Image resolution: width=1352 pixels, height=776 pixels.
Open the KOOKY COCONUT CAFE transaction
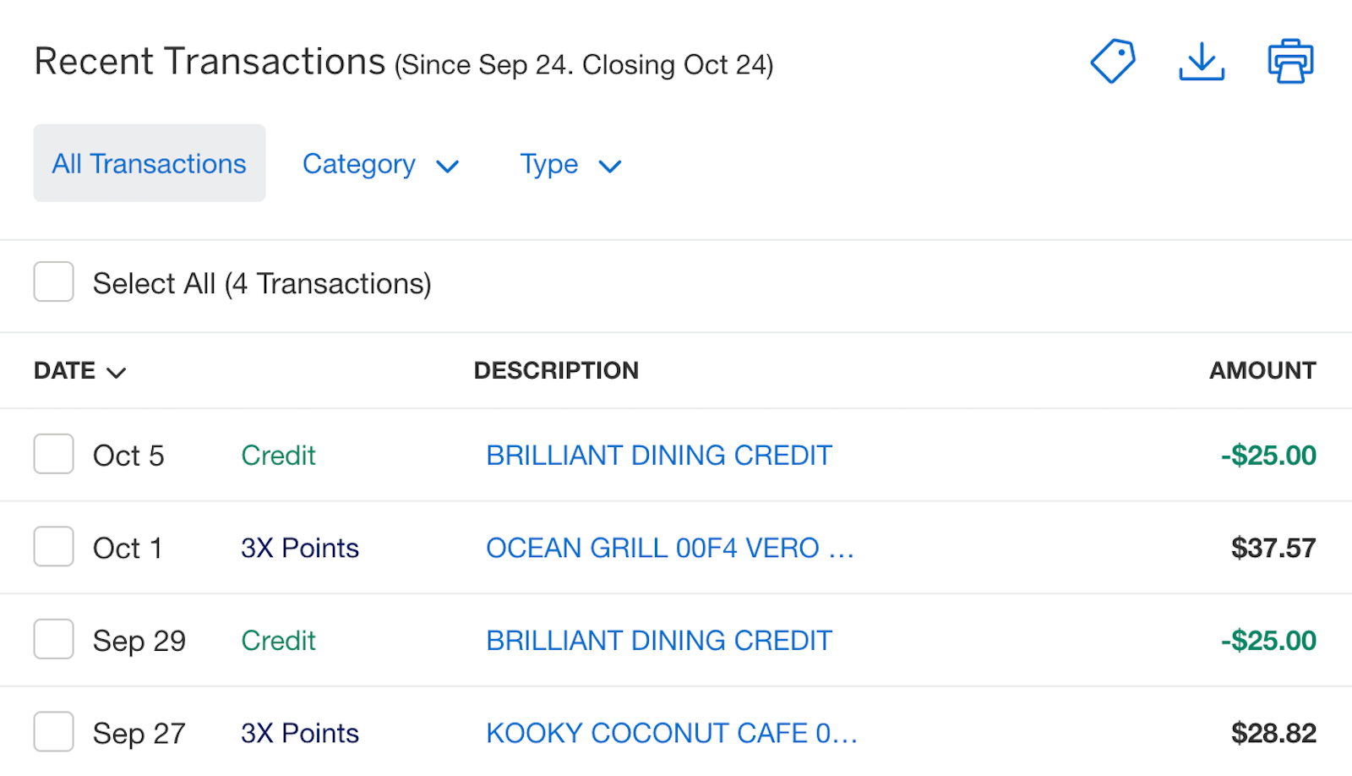[x=672, y=733]
